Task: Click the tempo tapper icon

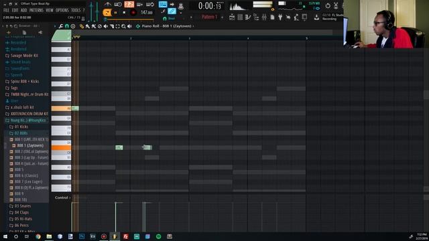Action: pos(296,17)
